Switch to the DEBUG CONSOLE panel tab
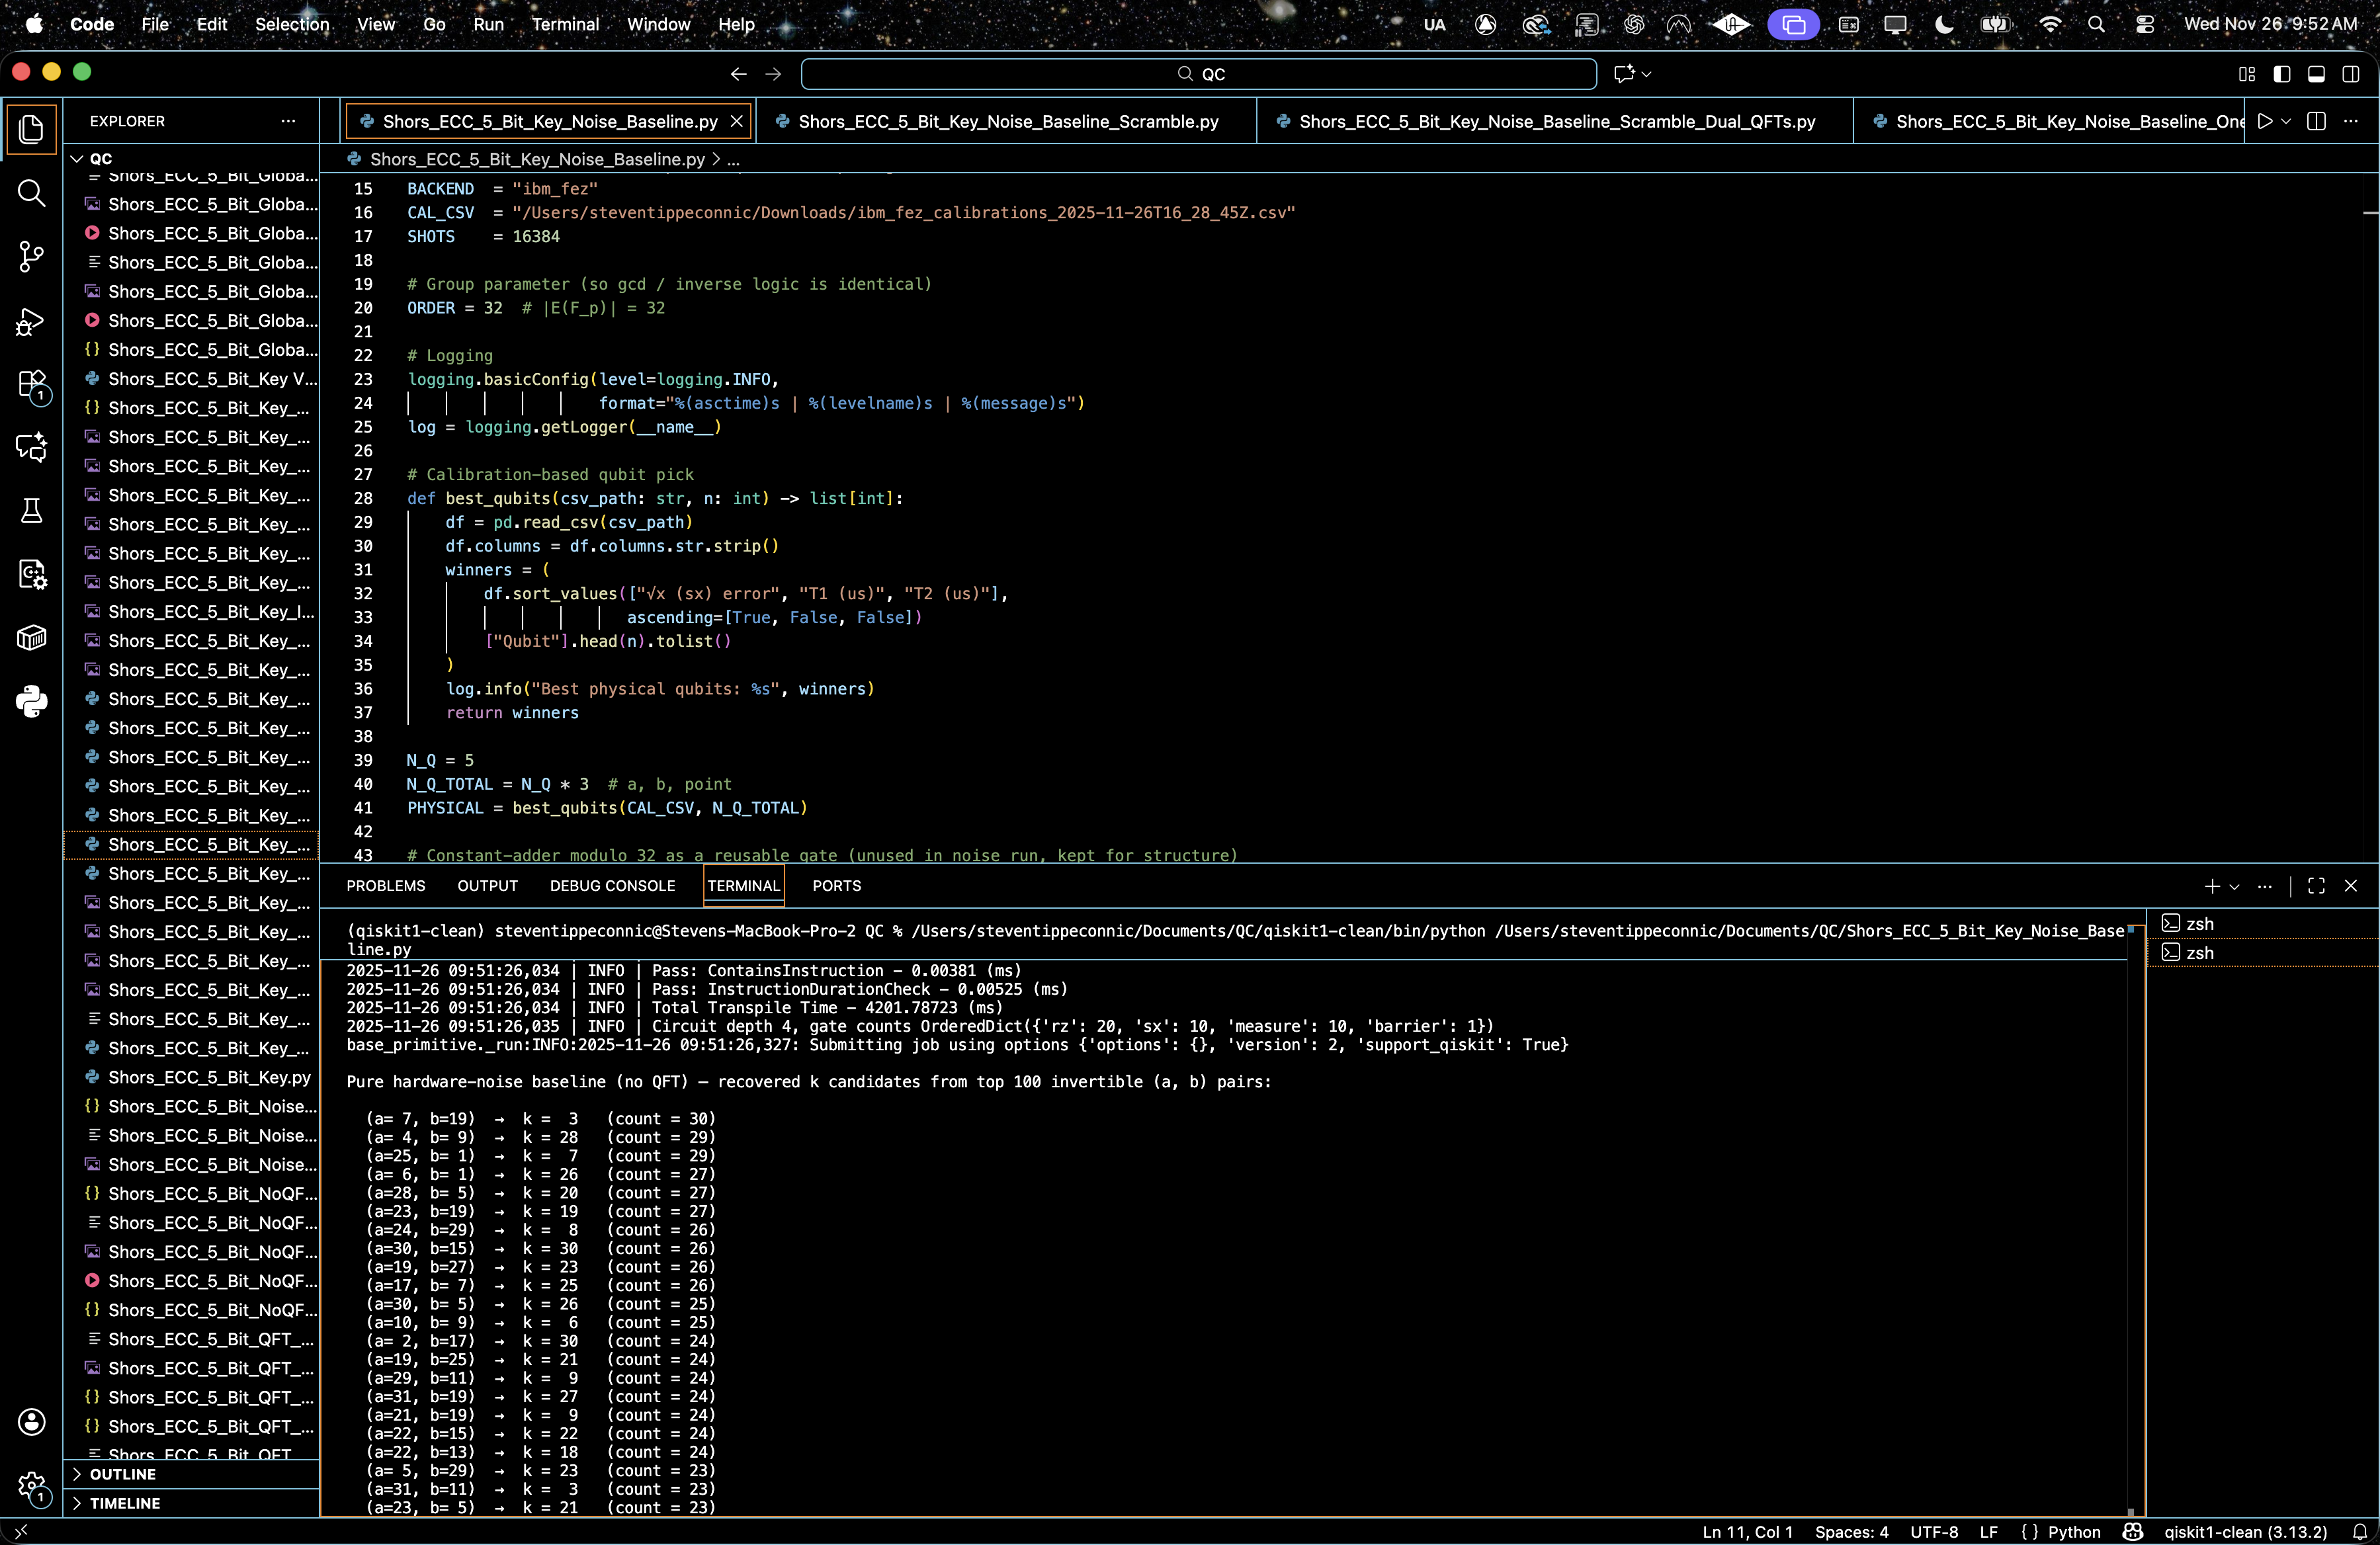This screenshot has width=2380, height=1545. tap(612, 886)
